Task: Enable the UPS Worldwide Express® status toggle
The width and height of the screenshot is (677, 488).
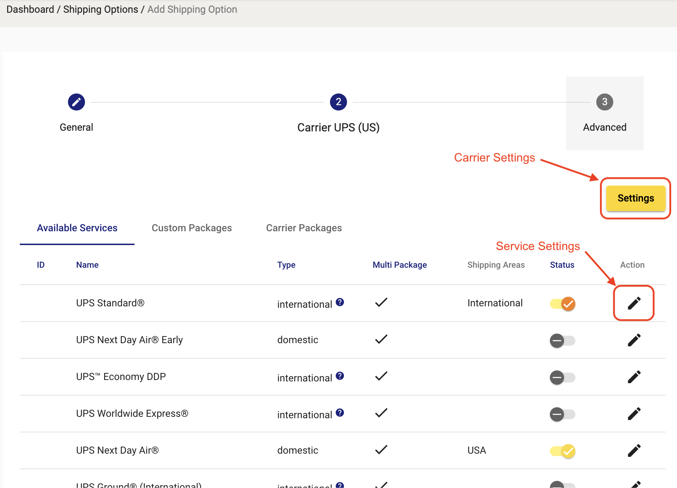Action: tap(563, 414)
